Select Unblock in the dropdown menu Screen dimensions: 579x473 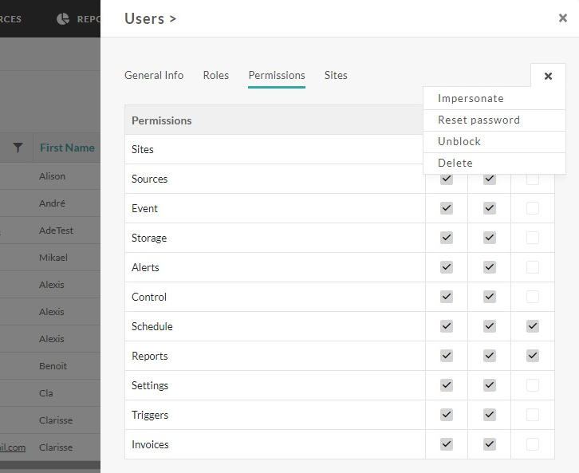coord(459,142)
